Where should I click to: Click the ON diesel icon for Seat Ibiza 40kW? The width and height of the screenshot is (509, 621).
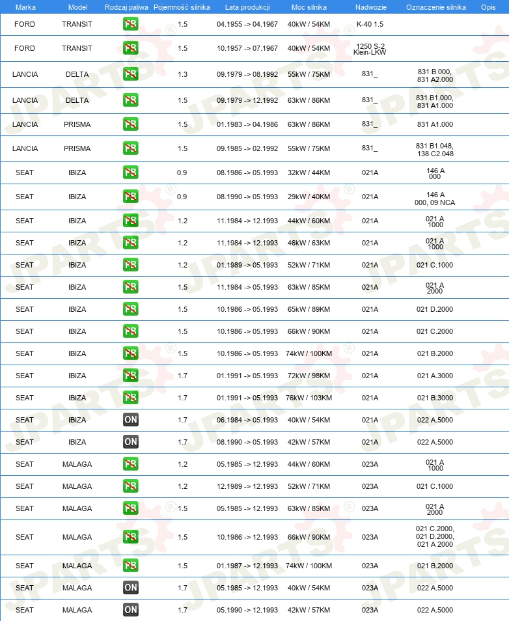point(130,420)
